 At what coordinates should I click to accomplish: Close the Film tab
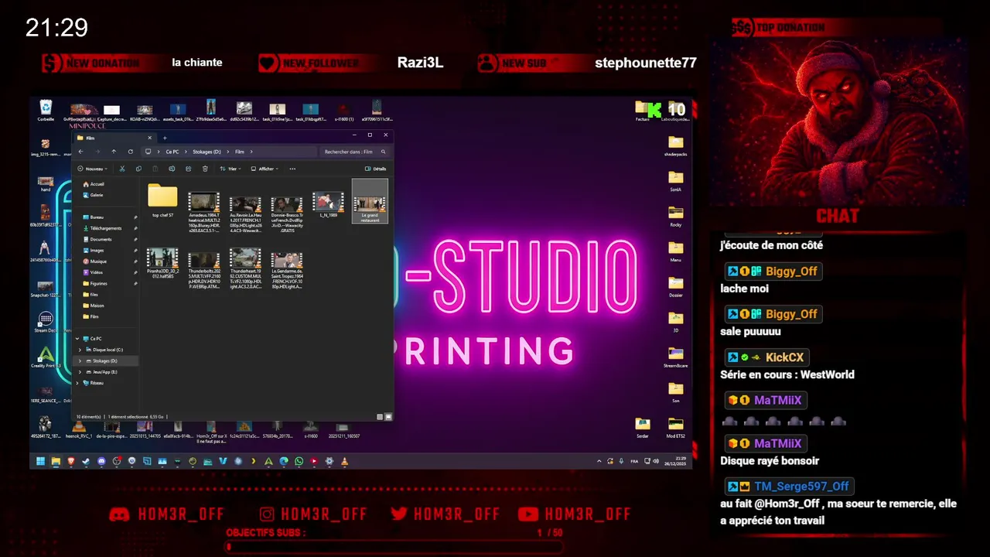152,138
